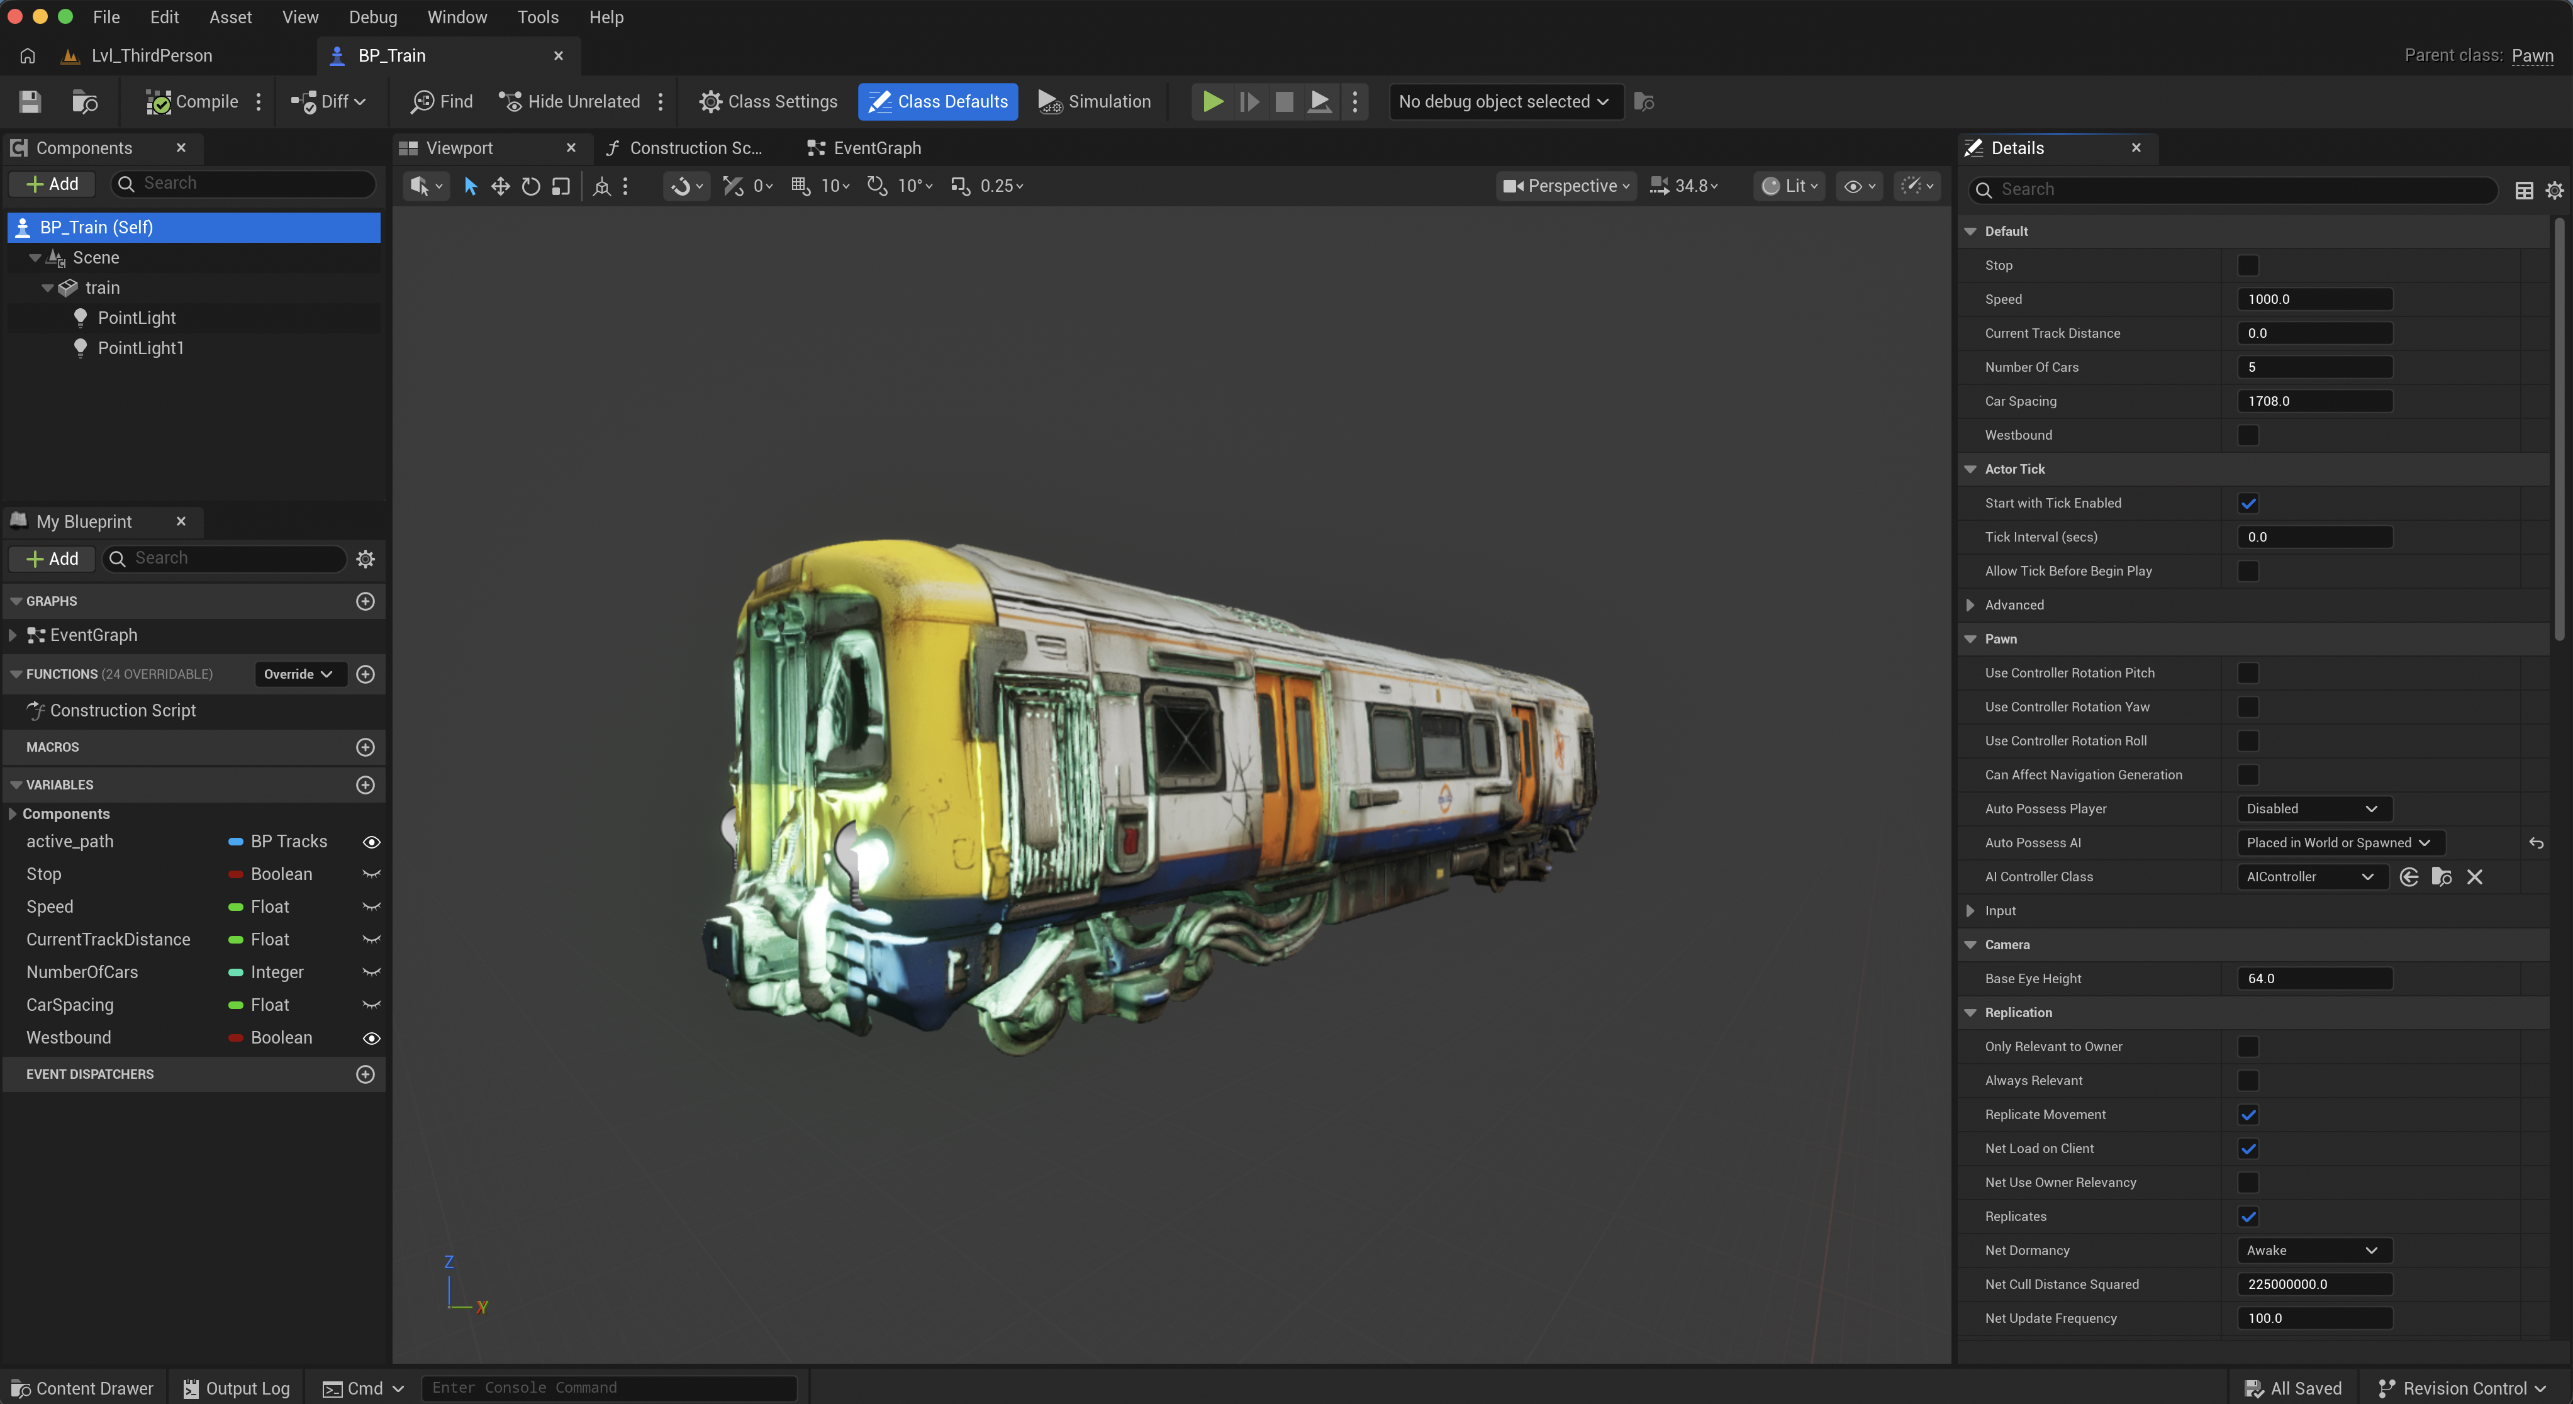Click the Save blueprint floppy icon
This screenshot has height=1404, width=2573.
[30, 101]
